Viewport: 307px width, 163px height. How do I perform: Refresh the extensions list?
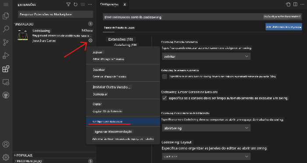click(75, 4)
